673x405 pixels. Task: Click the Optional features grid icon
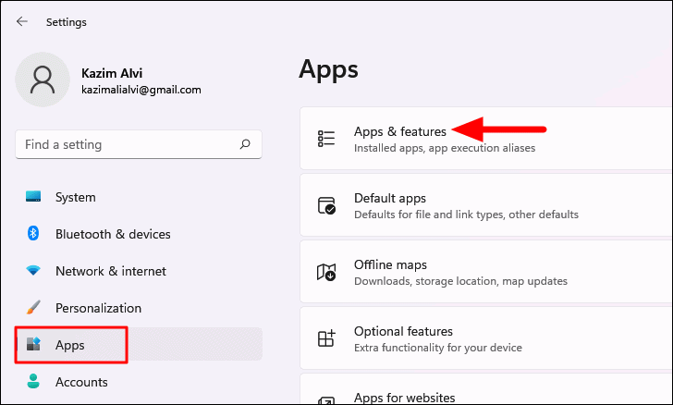pos(326,338)
